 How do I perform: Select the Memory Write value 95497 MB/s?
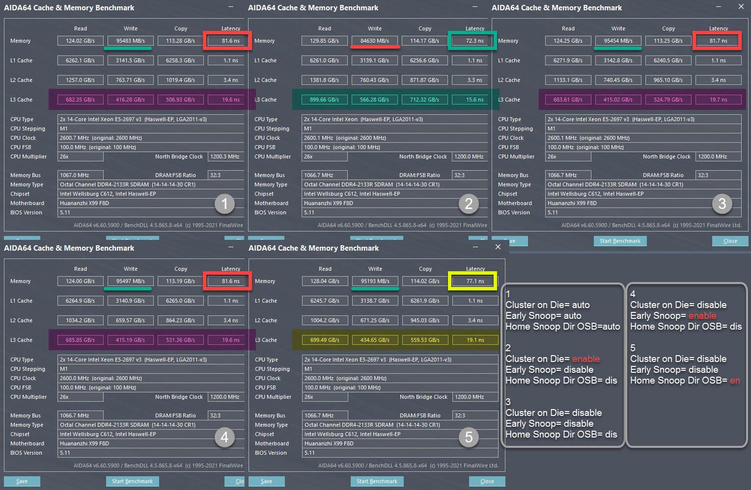click(130, 281)
